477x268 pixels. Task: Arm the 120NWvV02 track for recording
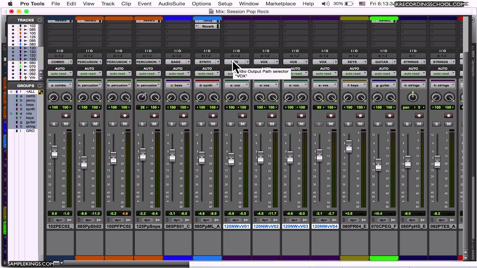(272, 116)
